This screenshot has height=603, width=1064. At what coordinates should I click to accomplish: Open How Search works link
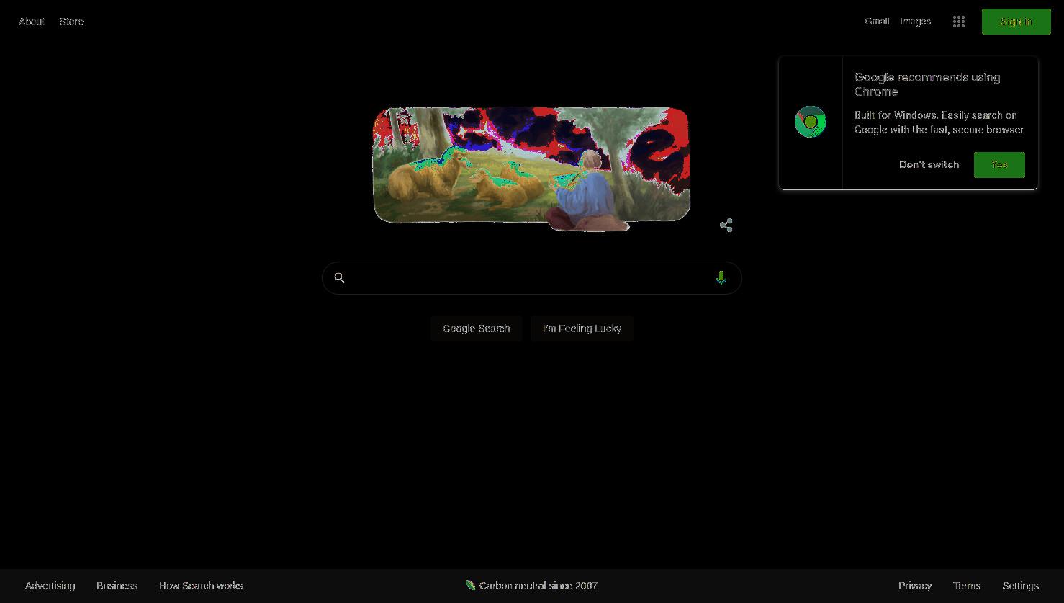coord(201,586)
